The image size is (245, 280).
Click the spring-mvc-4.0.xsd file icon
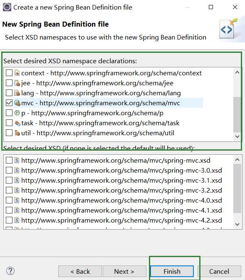point(17,200)
